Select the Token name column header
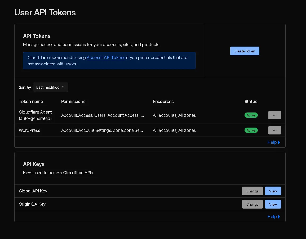Screen dimensions: 306x239 [31, 101]
